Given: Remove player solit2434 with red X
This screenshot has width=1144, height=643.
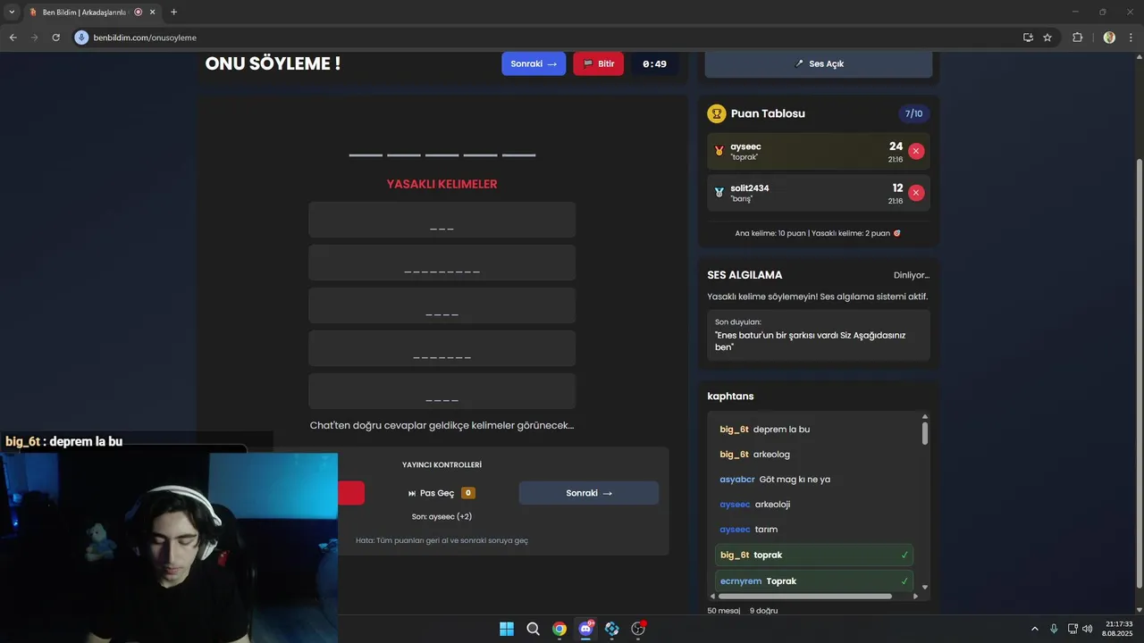Looking at the screenshot, I should (916, 193).
